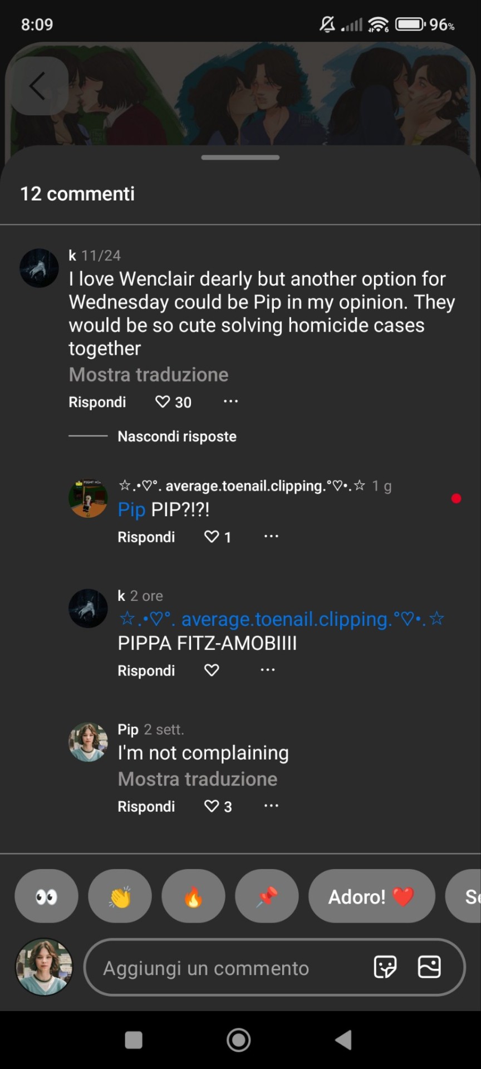Open more options for Pip's reply
The image size is (481, 1069).
tap(271, 805)
